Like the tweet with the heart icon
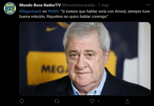The height and width of the screenshot is (106, 154). tap(92, 101)
